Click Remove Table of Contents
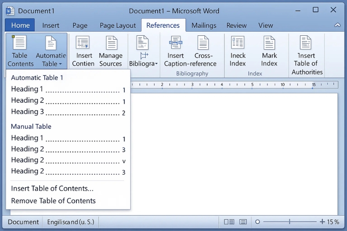This screenshot has width=347, height=231. click(53, 201)
